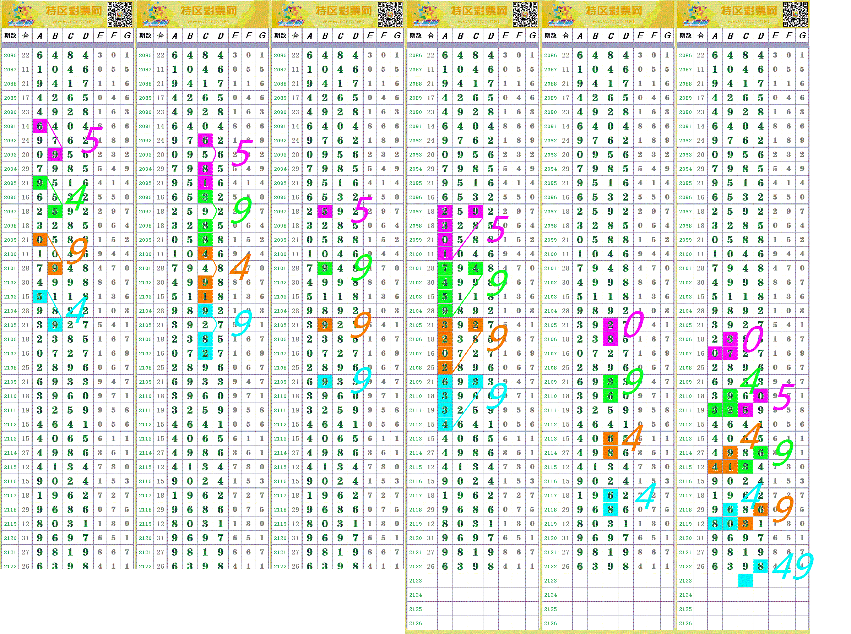Click the orange 2 cell in row 2105 column C, fourth chart
The image size is (851, 634).
476,325
